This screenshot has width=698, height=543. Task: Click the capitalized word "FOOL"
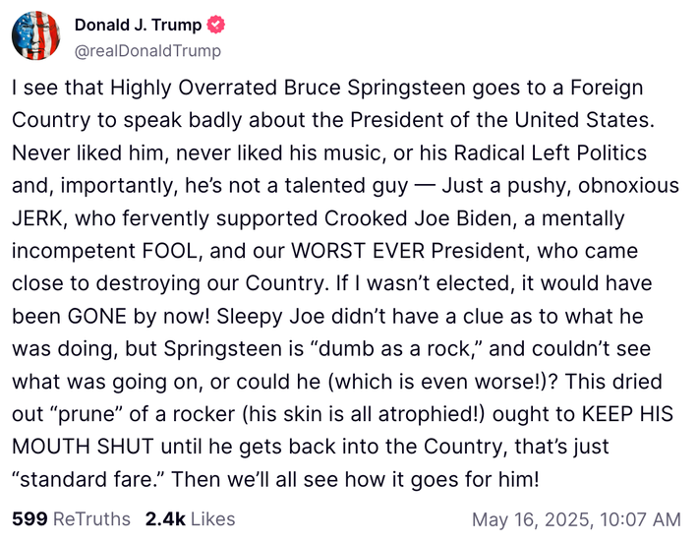[x=172, y=251]
